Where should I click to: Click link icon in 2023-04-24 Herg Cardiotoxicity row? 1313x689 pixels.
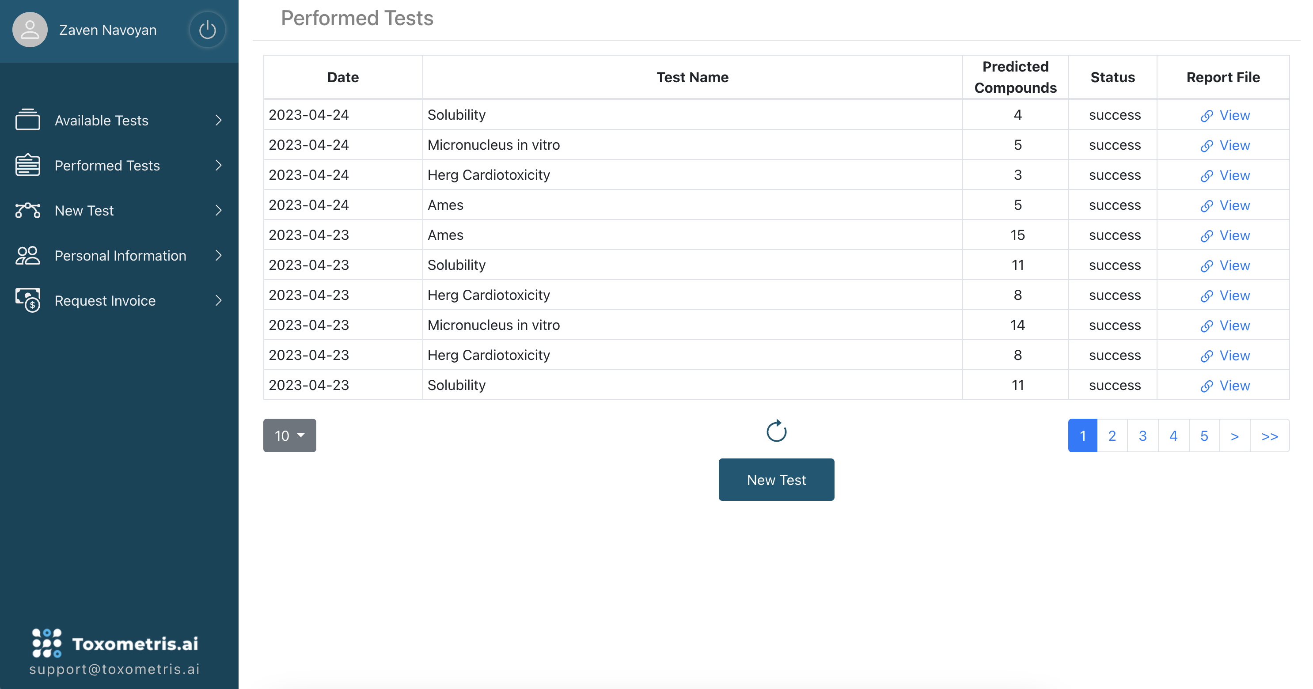click(x=1207, y=176)
